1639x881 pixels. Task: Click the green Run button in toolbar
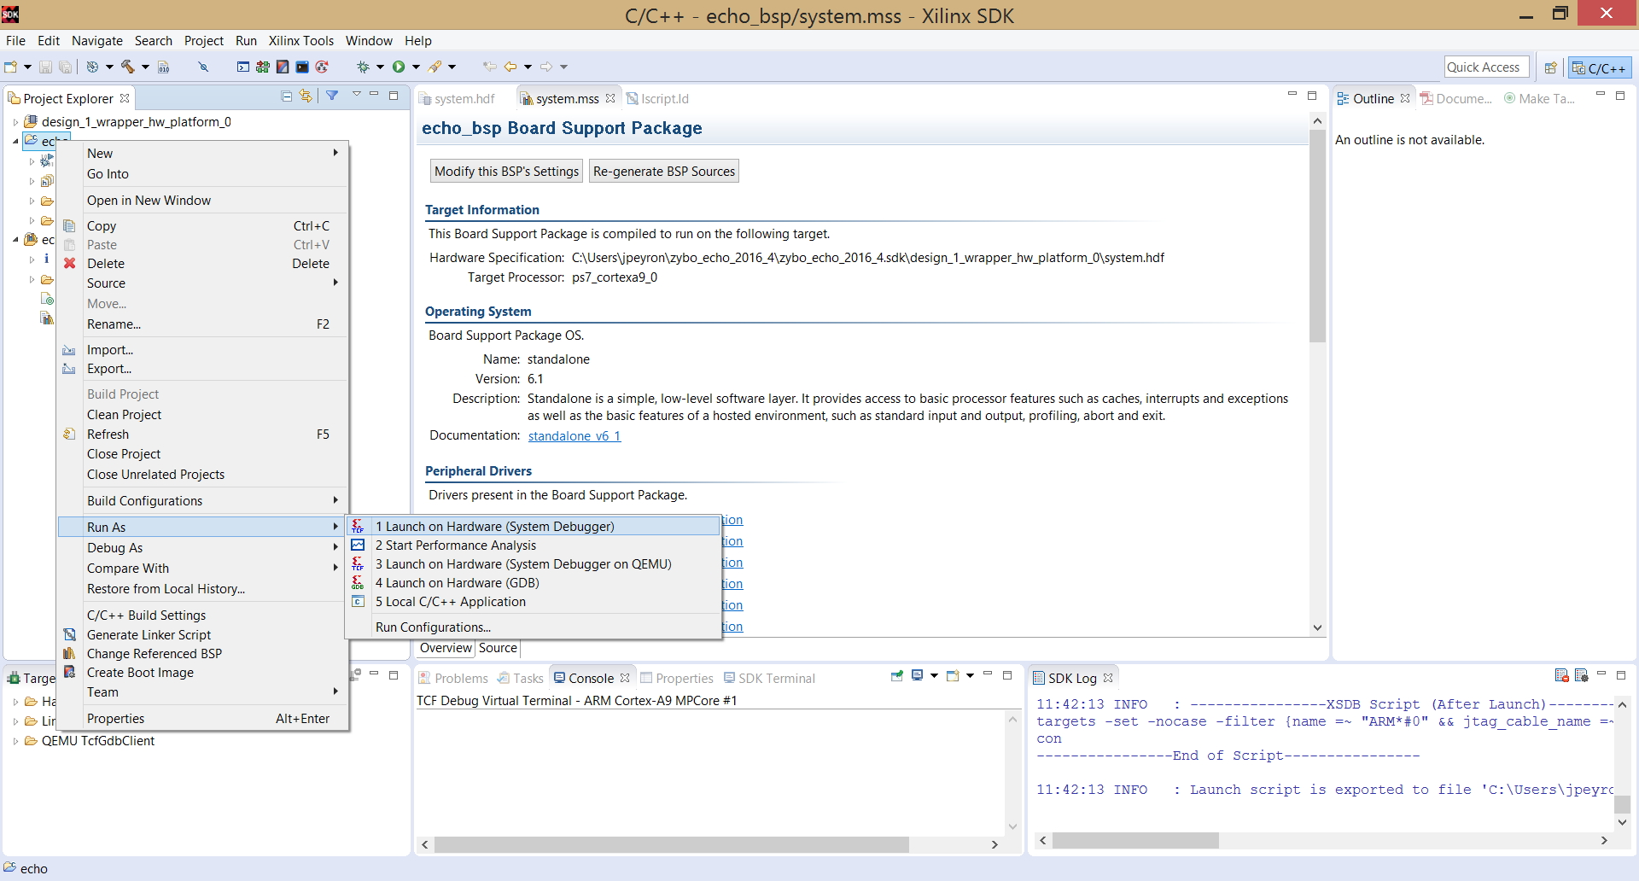click(399, 67)
